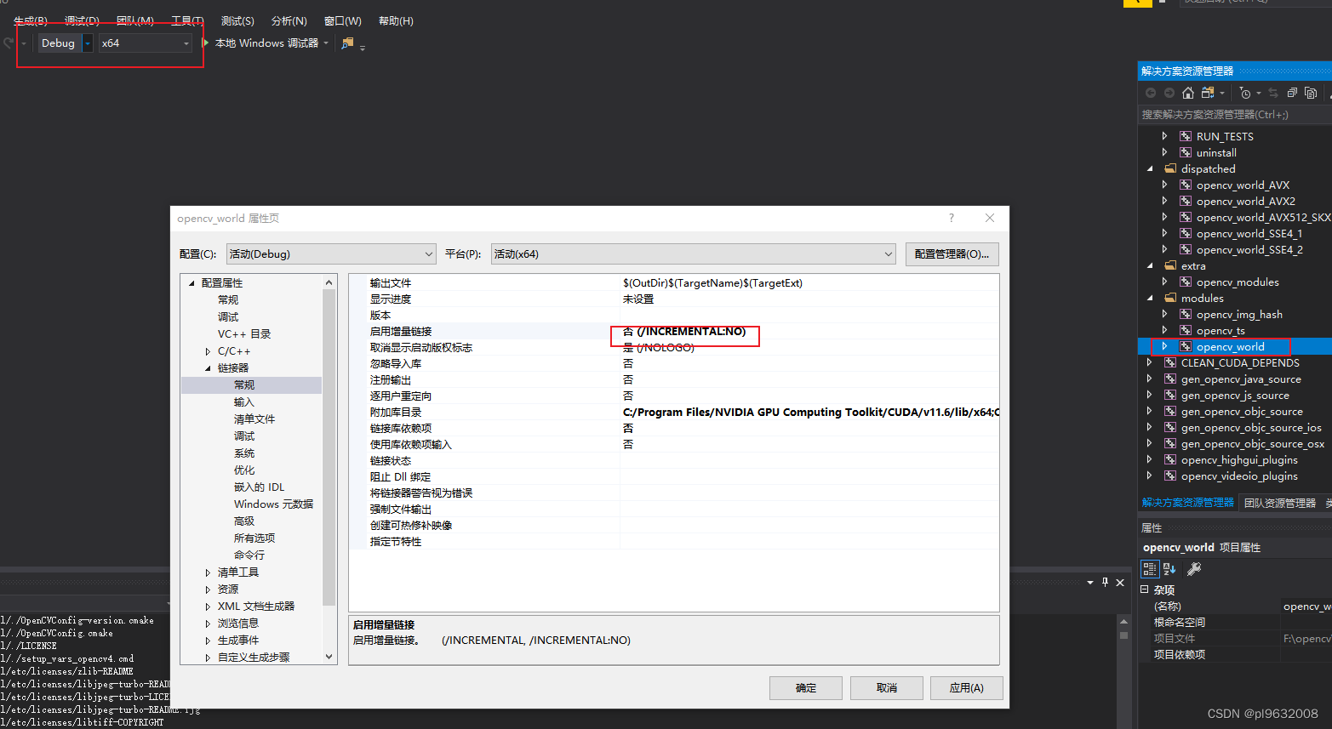Click the property pages wrench icon
The image size is (1332, 729).
click(1194, 569)
